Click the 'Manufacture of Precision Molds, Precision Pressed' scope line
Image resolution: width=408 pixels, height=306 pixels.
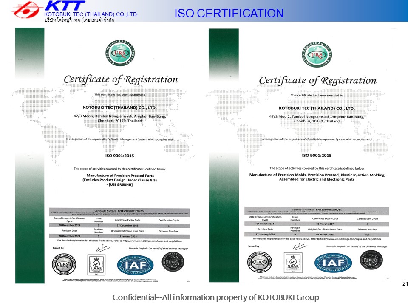pos(317,175)
